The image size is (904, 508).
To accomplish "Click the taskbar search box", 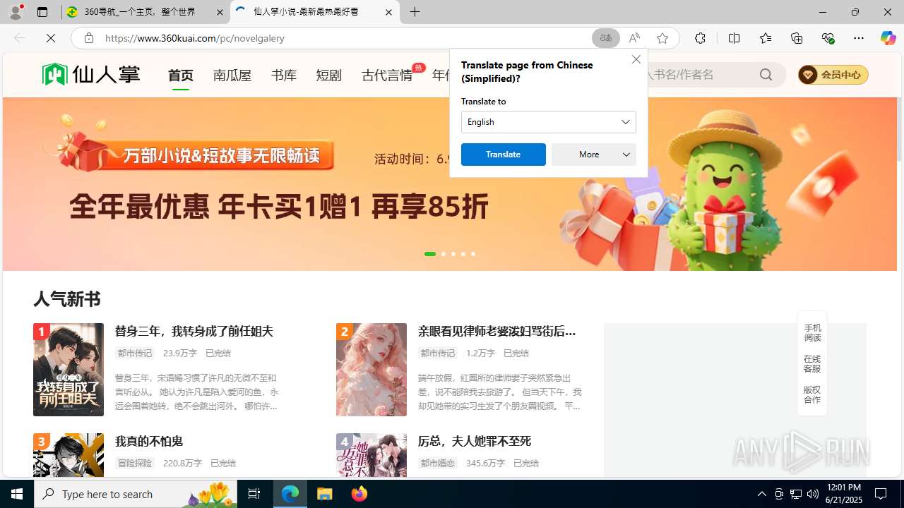I will click(136, 494).
